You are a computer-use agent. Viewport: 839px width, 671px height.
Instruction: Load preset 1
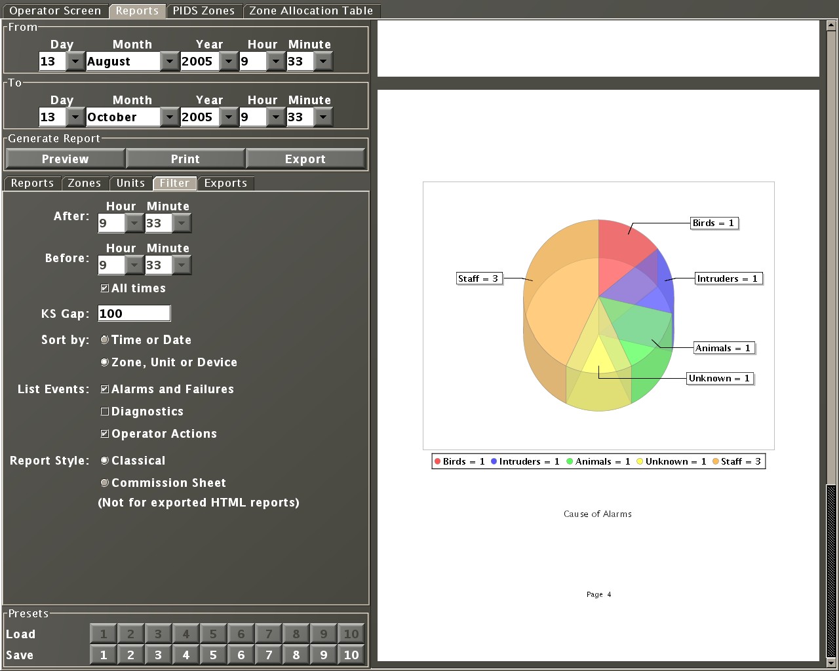click(x=104, y=634)
